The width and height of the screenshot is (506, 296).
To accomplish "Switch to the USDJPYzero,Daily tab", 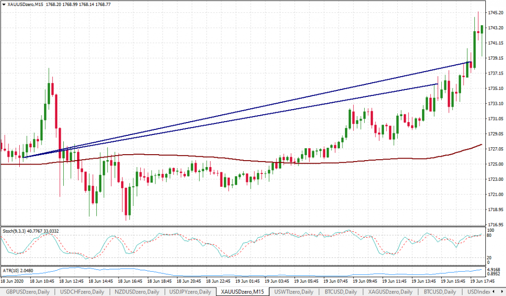I will click(190, 292).
